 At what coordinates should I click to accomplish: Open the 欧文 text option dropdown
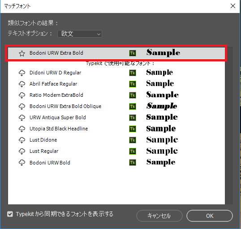[80, 34]
